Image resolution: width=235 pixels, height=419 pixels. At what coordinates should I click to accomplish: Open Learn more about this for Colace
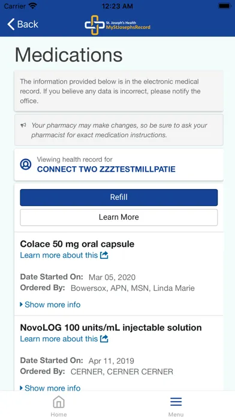click(x=59, y=255)
